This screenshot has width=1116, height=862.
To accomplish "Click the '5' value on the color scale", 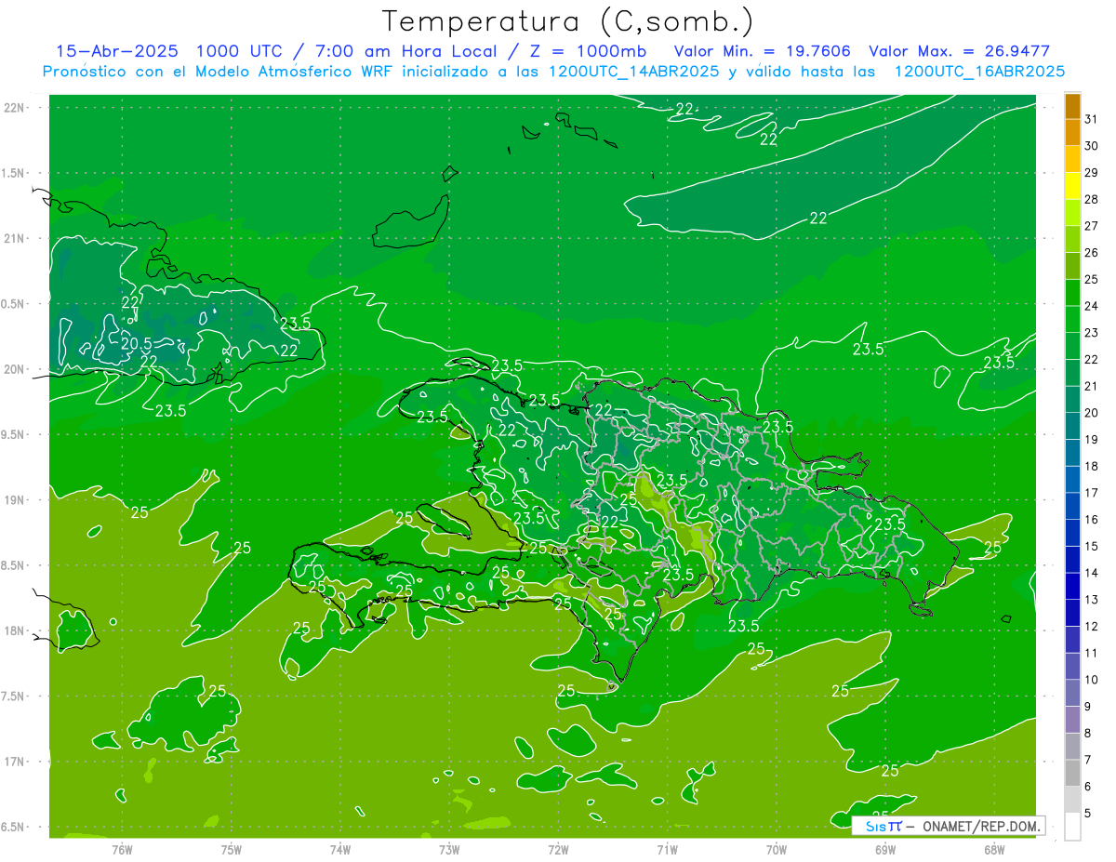I will [1088, 814].
